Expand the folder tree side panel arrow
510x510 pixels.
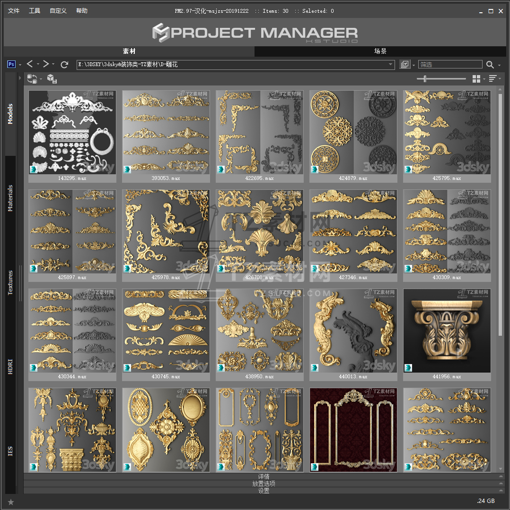[20, 78]
